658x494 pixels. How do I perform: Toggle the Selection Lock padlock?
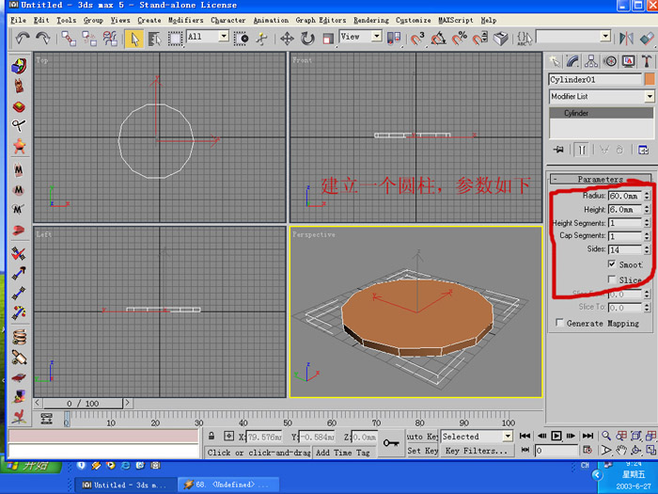[211, 436]
